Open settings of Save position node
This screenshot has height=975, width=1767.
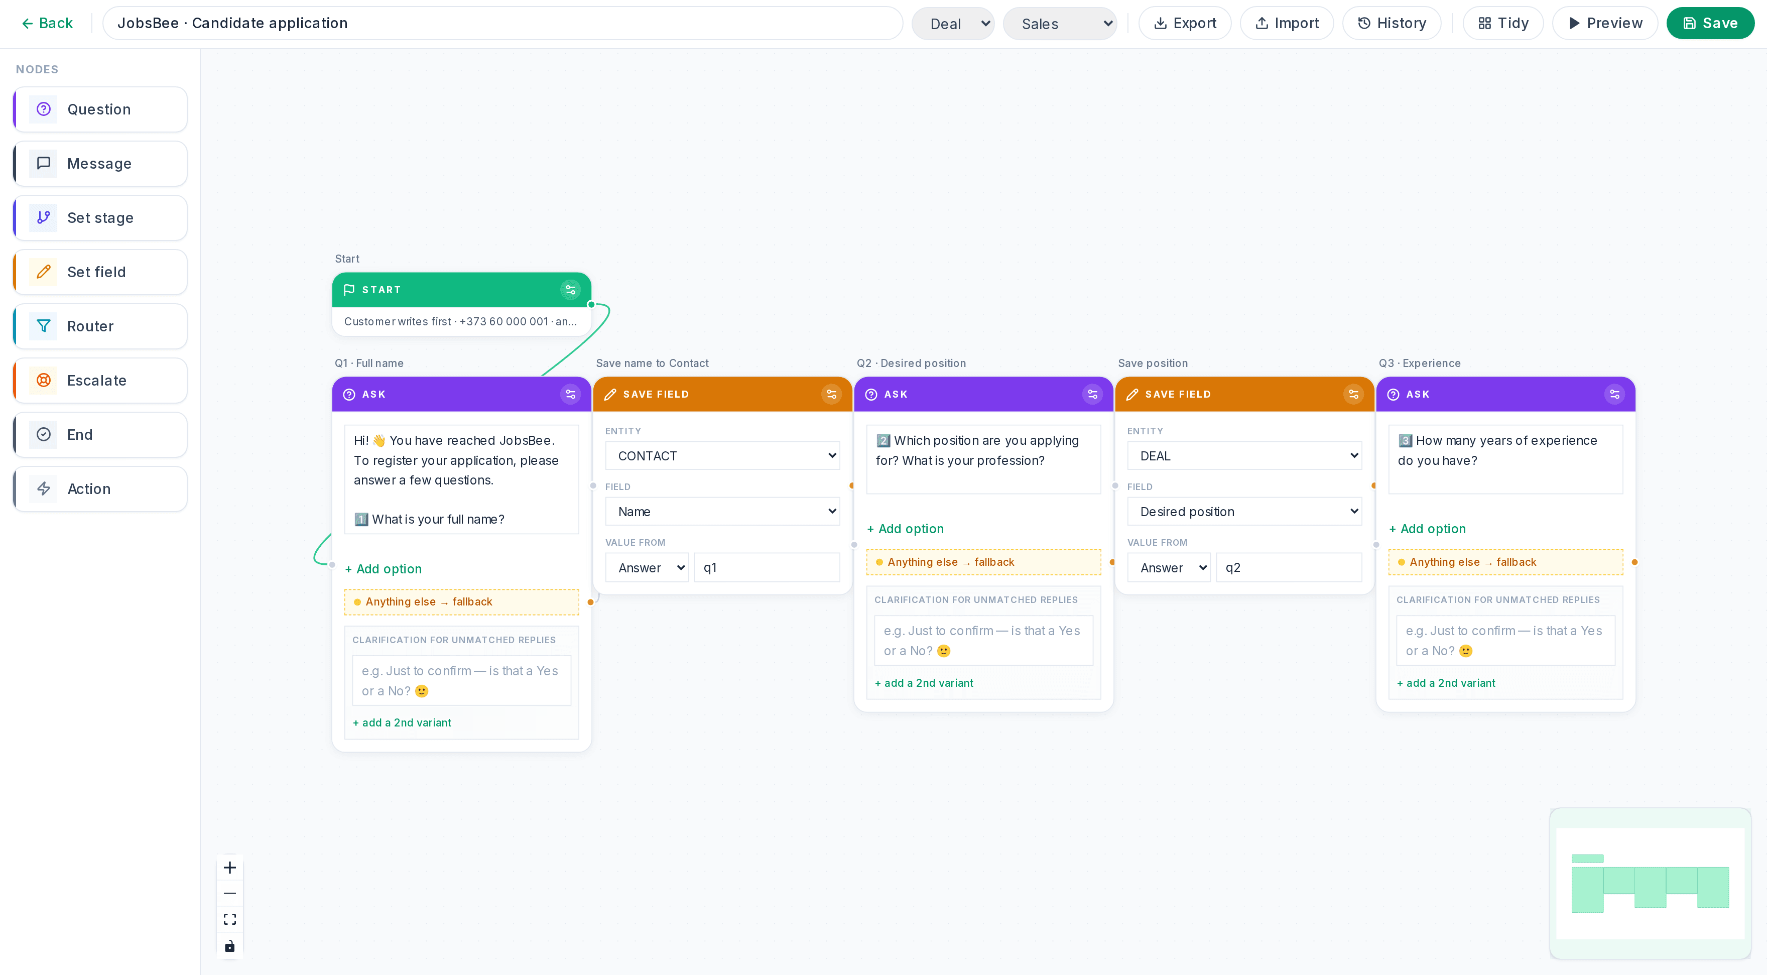coord(1353,394)
